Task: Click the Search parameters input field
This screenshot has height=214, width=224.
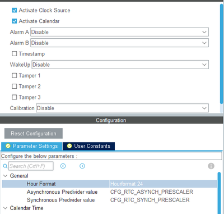Action: click(x=31, y=166)
